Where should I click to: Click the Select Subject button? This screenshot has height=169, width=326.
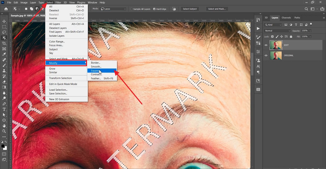point(190,9)
